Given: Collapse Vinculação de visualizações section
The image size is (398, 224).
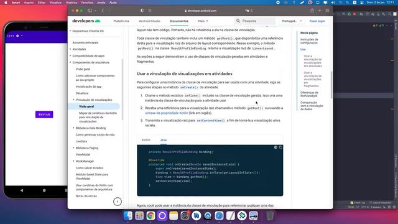Looking at the screenshot, I should 73,100.
